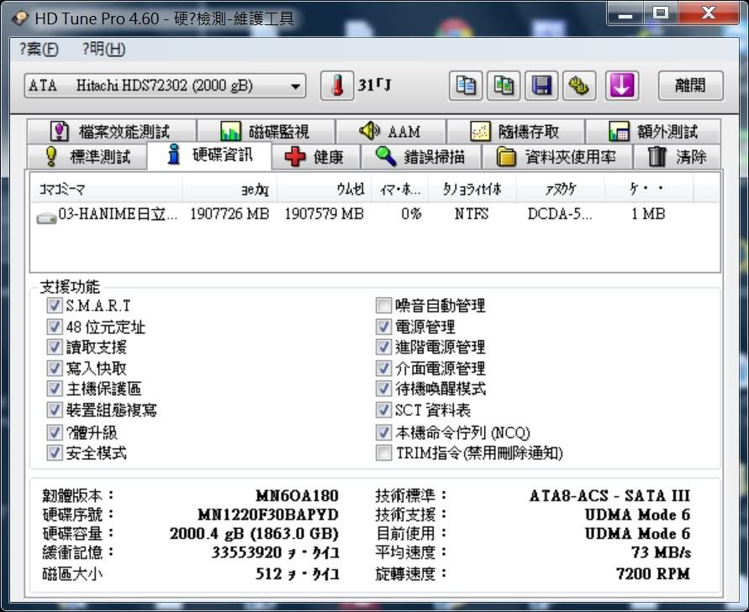Maximize the HD Tune Pro window

661,13
